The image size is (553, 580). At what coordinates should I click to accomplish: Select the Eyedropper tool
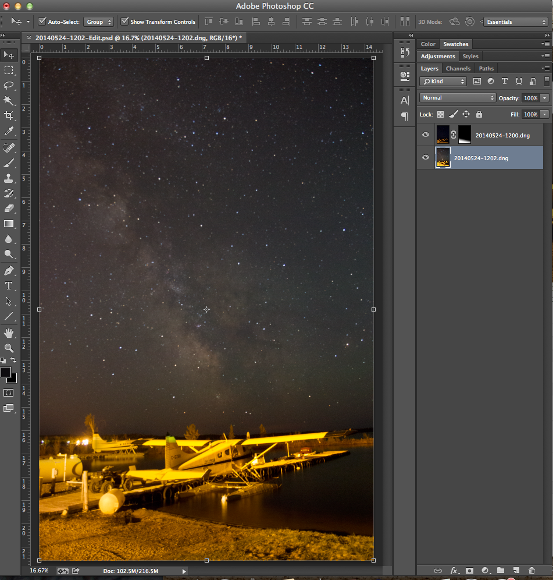pyautogui.click(x=9, y=132)
